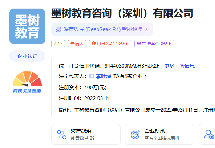Click registration date 2022-03-11
Image resolution: width=215 pixels, height=148 pixels.
(97, 98)
